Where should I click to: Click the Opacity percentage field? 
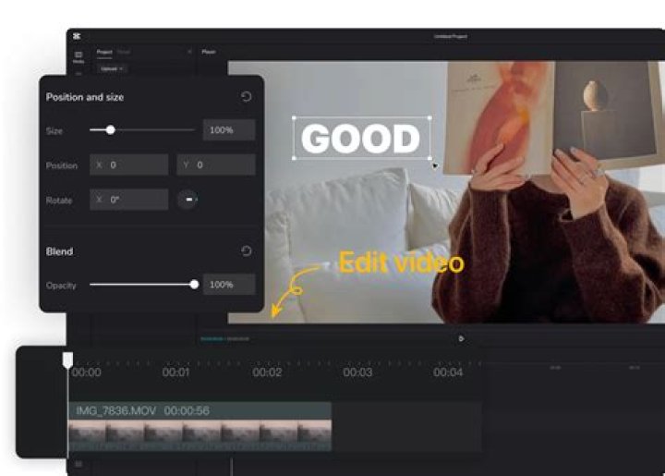pos(228,285)
